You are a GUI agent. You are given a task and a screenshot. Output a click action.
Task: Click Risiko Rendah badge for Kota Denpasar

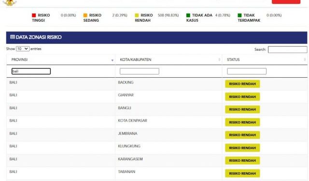coord(242,122)
